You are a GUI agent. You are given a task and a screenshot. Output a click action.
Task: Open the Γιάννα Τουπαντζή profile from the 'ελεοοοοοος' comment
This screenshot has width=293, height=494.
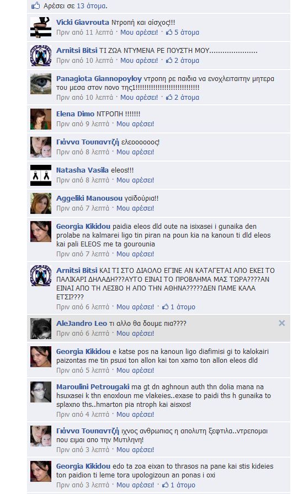88,142
